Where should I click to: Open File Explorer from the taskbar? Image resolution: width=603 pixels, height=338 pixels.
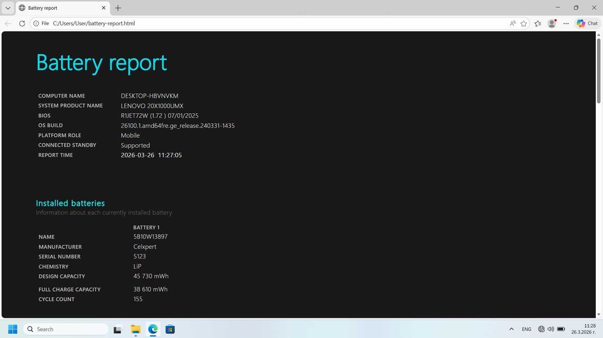click(135, 329)
